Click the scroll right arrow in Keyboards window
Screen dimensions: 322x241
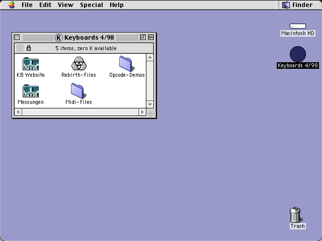pos(142,112)
